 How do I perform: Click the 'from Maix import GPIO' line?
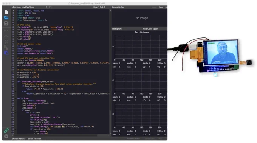[x=28, y=18]
